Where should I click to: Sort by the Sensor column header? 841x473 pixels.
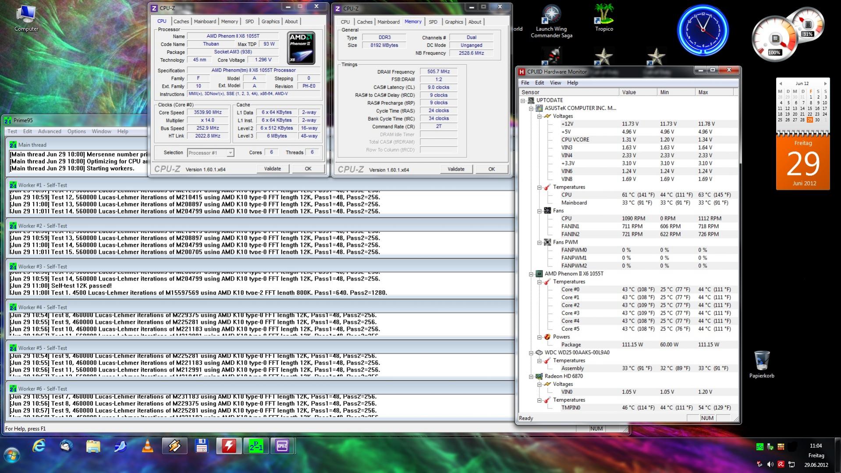click(x=569, y=92)
